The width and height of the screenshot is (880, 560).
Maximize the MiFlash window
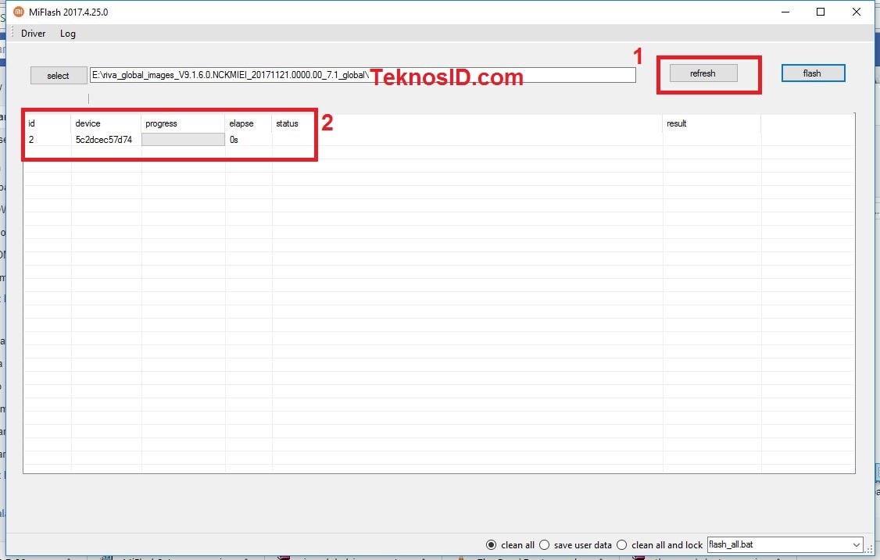tap(821, 12)
